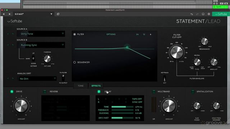Viewport: 230px width, 129px height.
Task: Click the large Filter Cut-Off knob
Action: [x=177, y=52]
